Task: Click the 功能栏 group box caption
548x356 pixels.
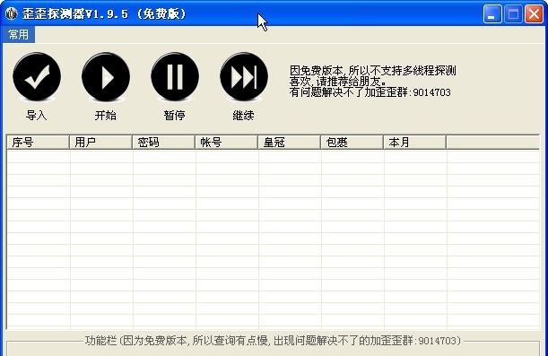Action: [x=273, y=341]
